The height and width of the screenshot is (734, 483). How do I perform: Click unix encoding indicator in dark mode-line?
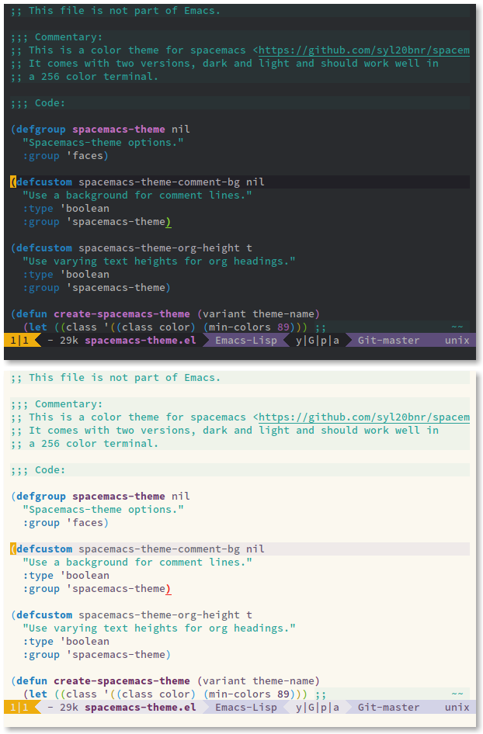pos(457,341)
